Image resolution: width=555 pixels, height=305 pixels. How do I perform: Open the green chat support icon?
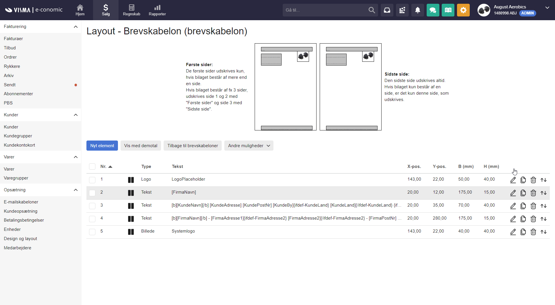click(433, 10)
